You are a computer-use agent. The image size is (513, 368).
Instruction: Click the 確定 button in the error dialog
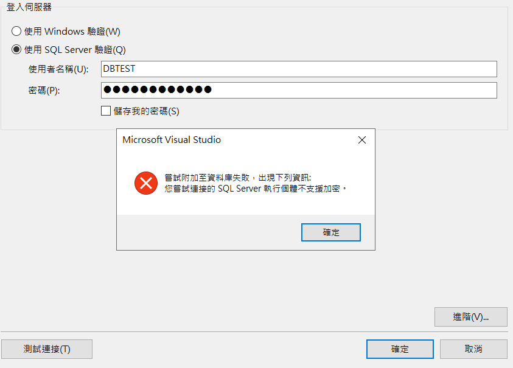click(x=331, y=232)
